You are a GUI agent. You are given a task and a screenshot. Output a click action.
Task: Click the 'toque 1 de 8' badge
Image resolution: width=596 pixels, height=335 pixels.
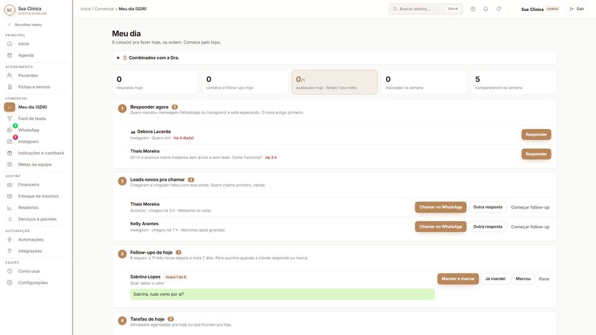176,277
